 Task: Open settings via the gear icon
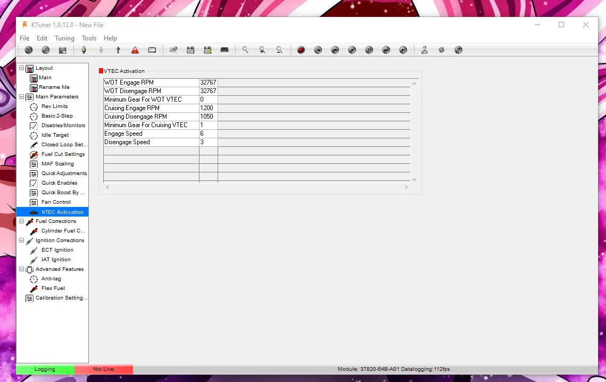tap(442, 50)
